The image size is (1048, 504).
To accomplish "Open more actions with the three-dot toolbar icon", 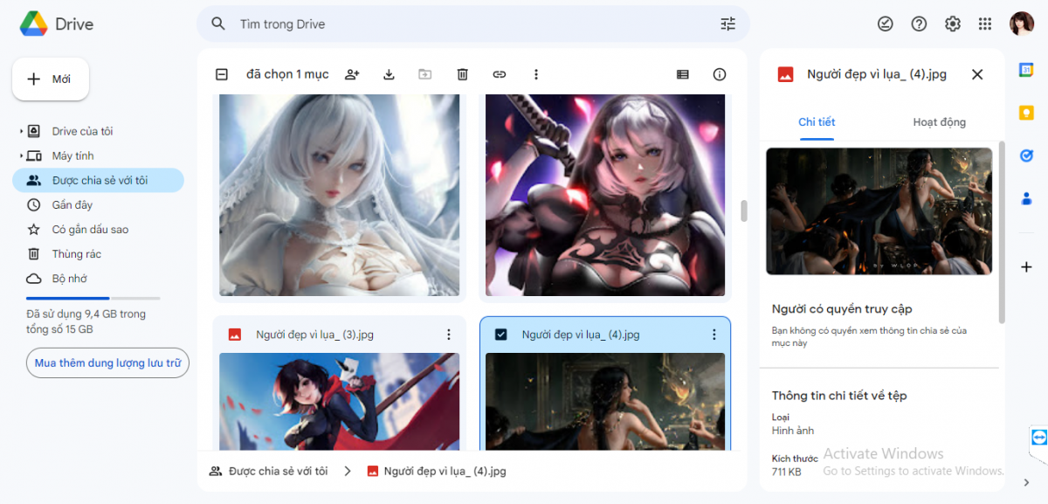I will (x=535, y=74).
